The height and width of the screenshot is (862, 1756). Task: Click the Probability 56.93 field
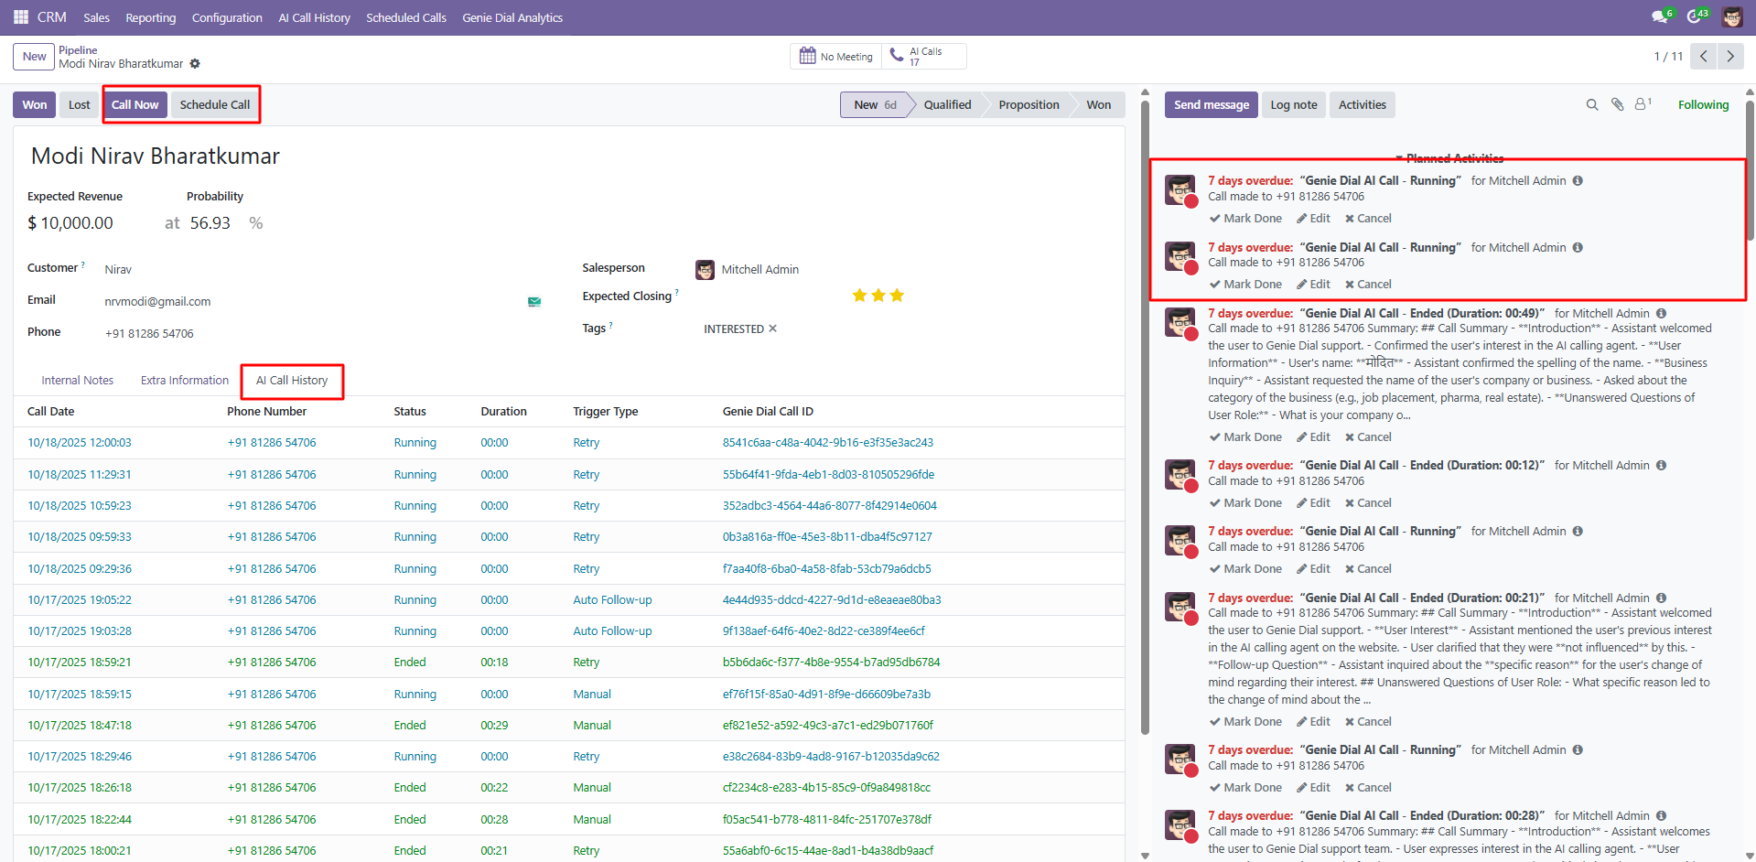tap(210, 223)
